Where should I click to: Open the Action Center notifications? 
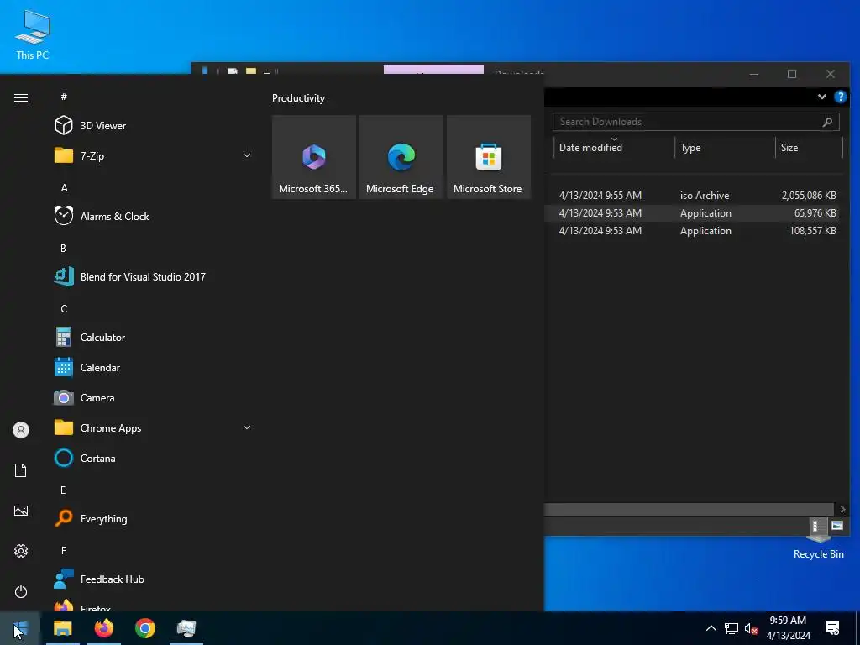coord(832,628)
